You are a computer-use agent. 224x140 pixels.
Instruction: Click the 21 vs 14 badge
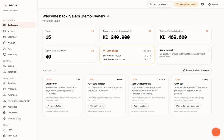162,80
